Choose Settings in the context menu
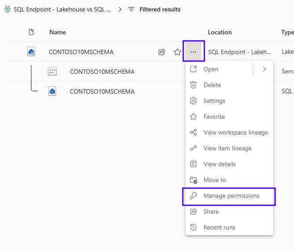294x251 pixels. 214,101
